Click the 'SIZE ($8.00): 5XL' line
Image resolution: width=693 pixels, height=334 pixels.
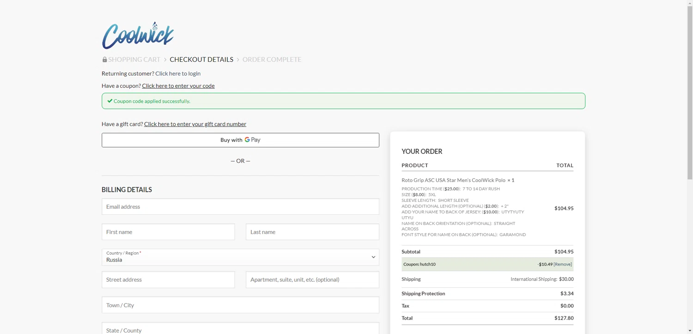pyautogui.click(x=419, y=194)
